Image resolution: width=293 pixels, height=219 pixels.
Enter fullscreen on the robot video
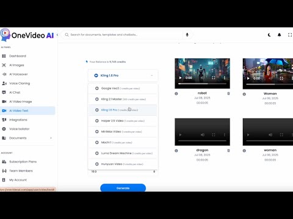[x=214, y=78]
